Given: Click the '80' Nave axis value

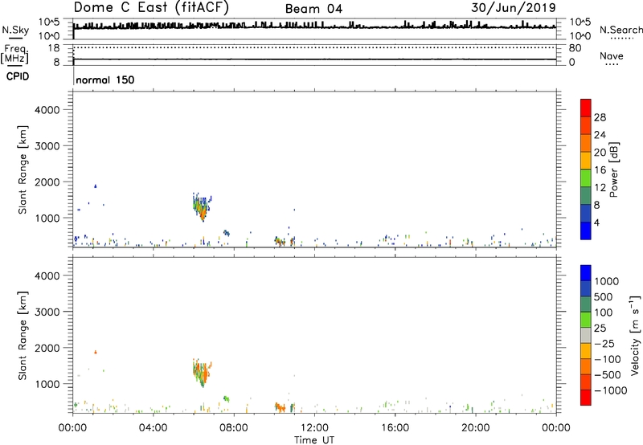Looking at the screenshot, I should pos(575,48).
